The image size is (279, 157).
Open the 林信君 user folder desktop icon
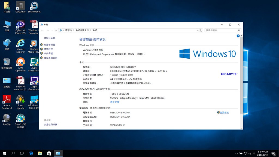tap(7, 7)
